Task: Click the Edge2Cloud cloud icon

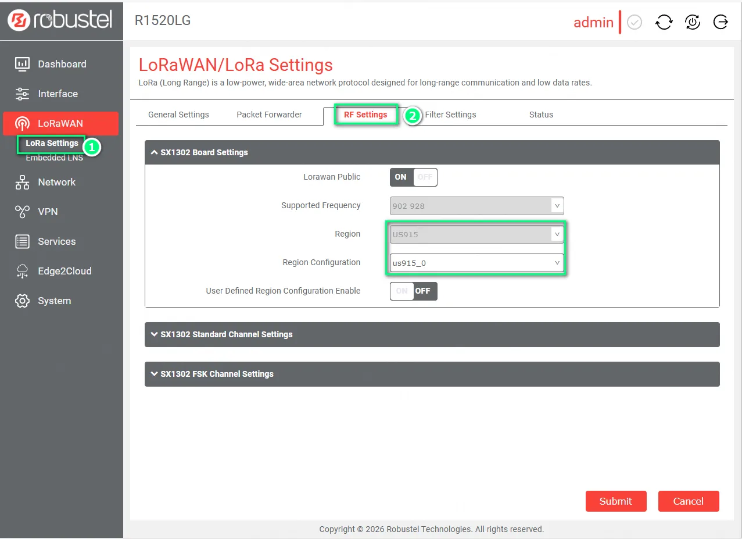Action: click(22, 271)
